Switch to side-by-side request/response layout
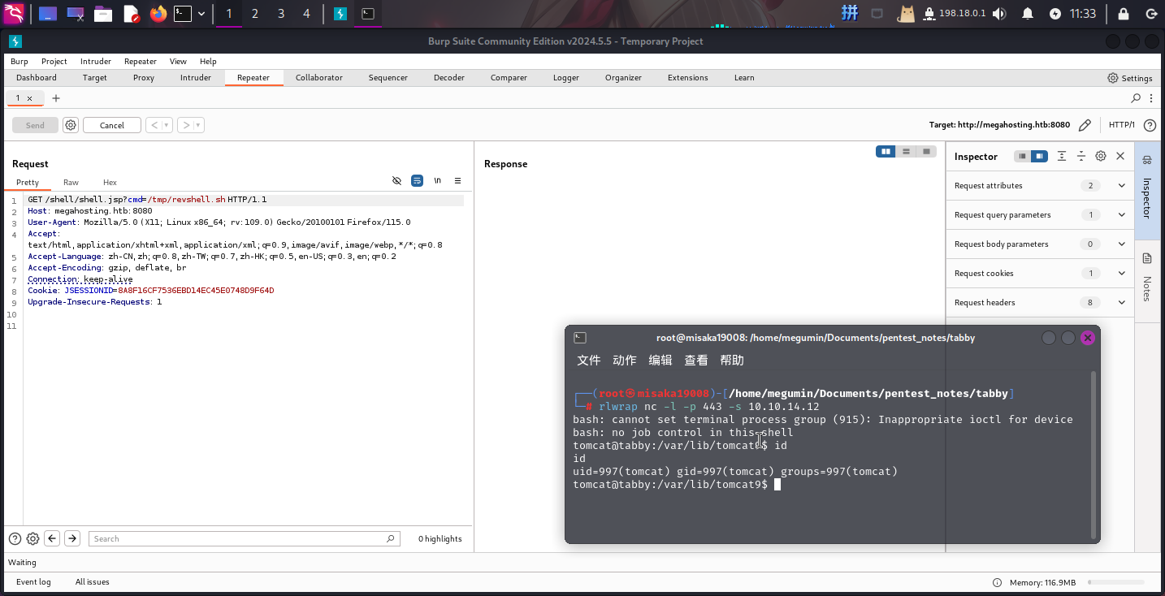 886,151
